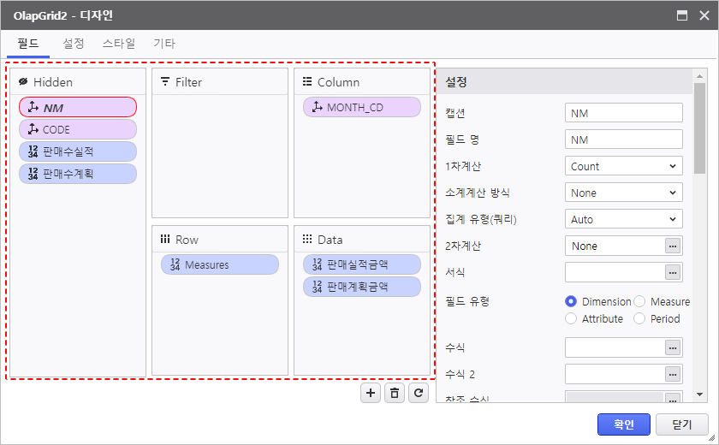This screenshot has width=719, height=445.
Task: Select the Measure field type
Action: (x=640, y=301)
